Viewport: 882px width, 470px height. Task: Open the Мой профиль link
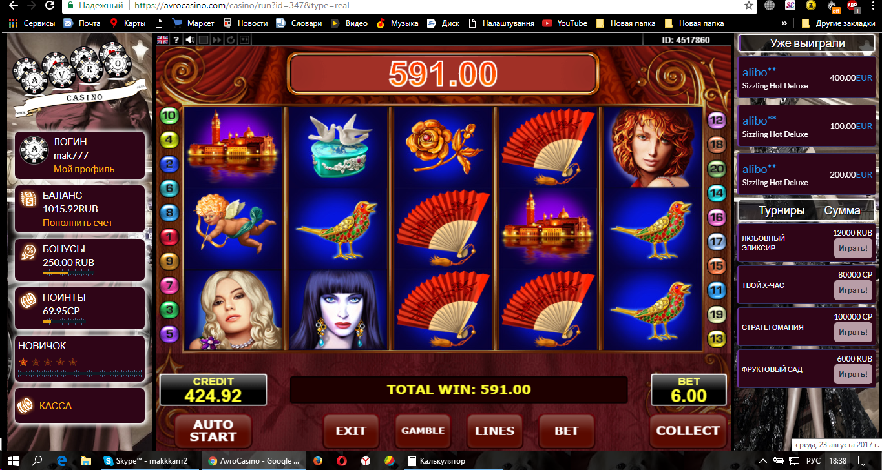(x=84, y=169)
